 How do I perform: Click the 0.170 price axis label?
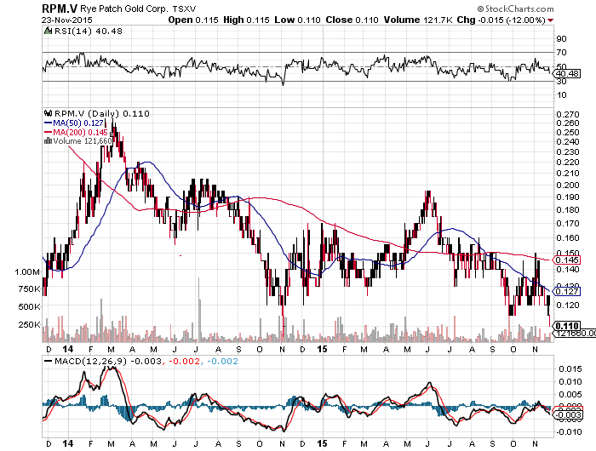click(x=568, y=224)
